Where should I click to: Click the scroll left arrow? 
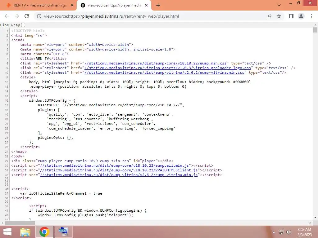click(x=2, y=223)
